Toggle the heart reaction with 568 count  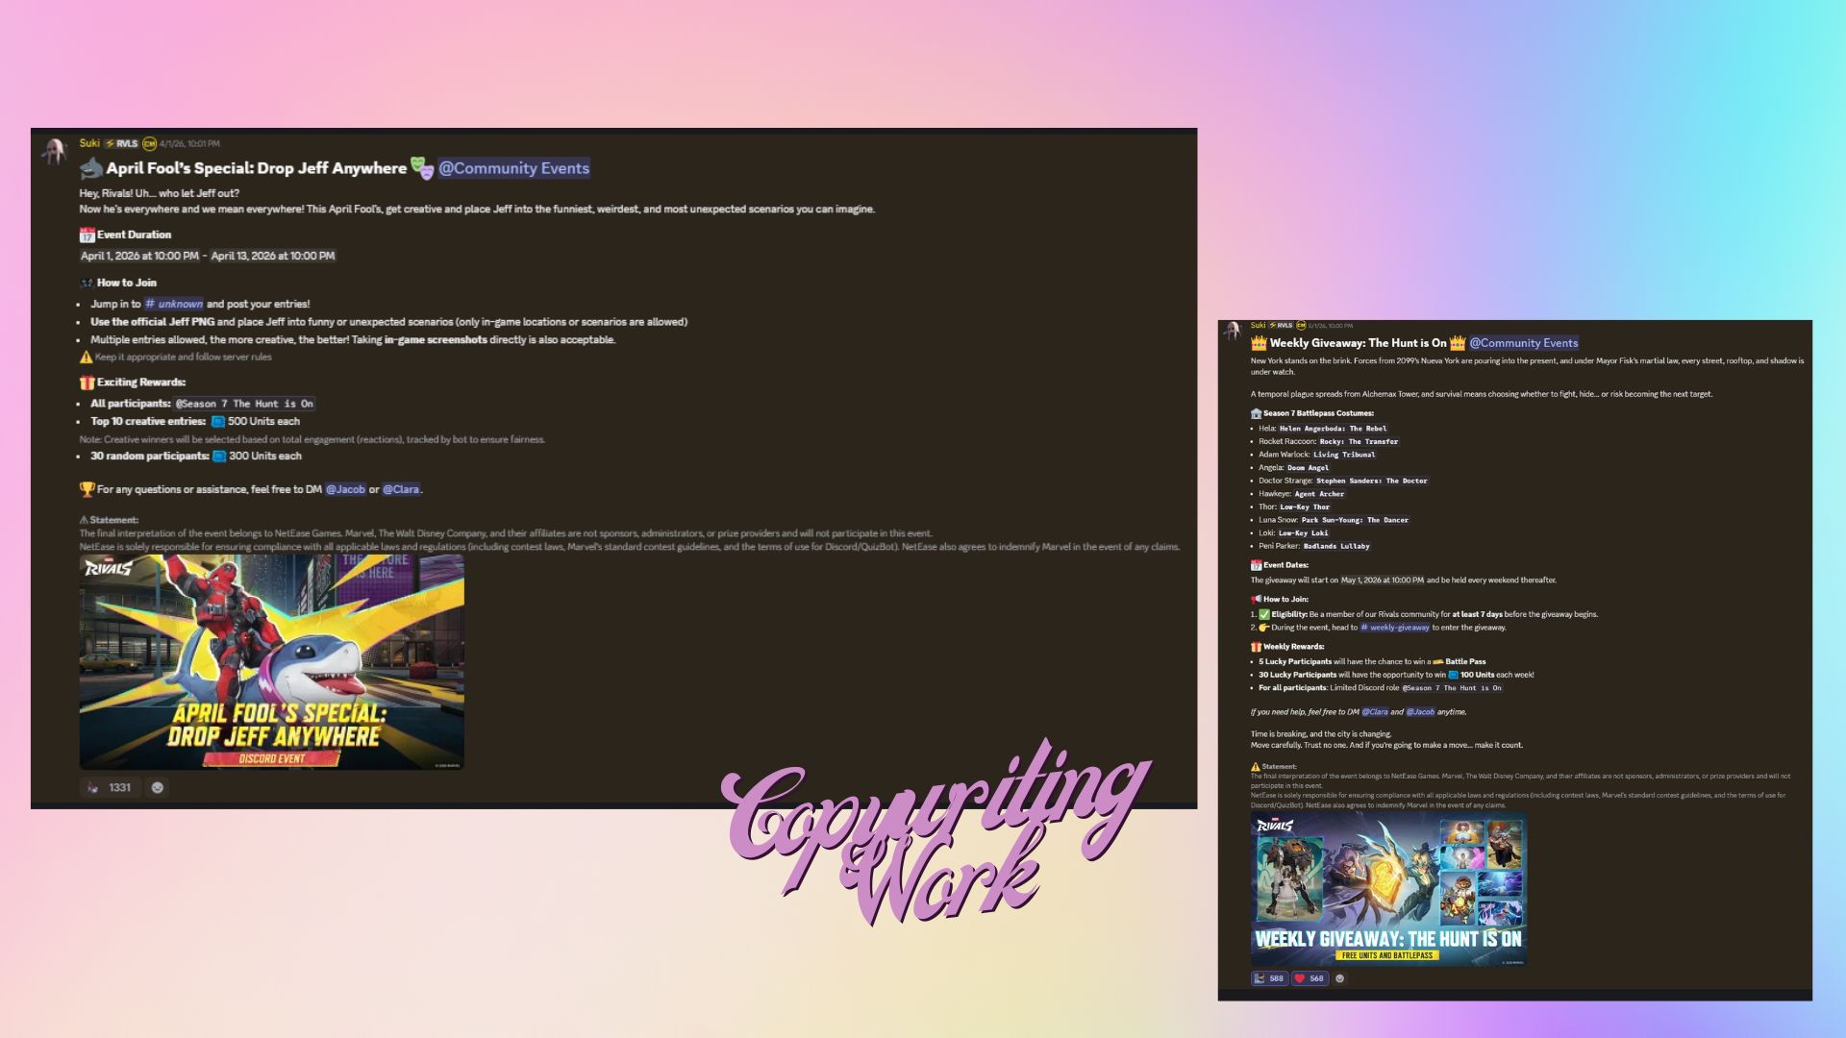point(1310,978)
